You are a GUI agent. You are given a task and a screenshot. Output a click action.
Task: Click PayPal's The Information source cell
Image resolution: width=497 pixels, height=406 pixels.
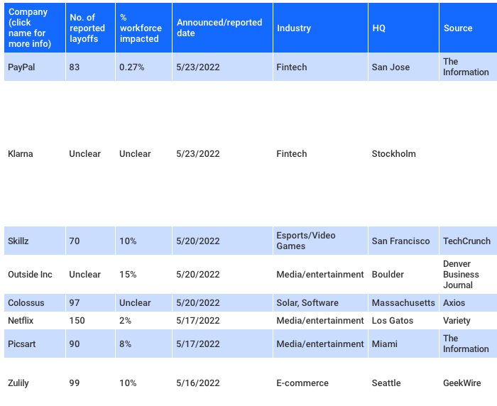pyautogui.click(x=468, y=67)
